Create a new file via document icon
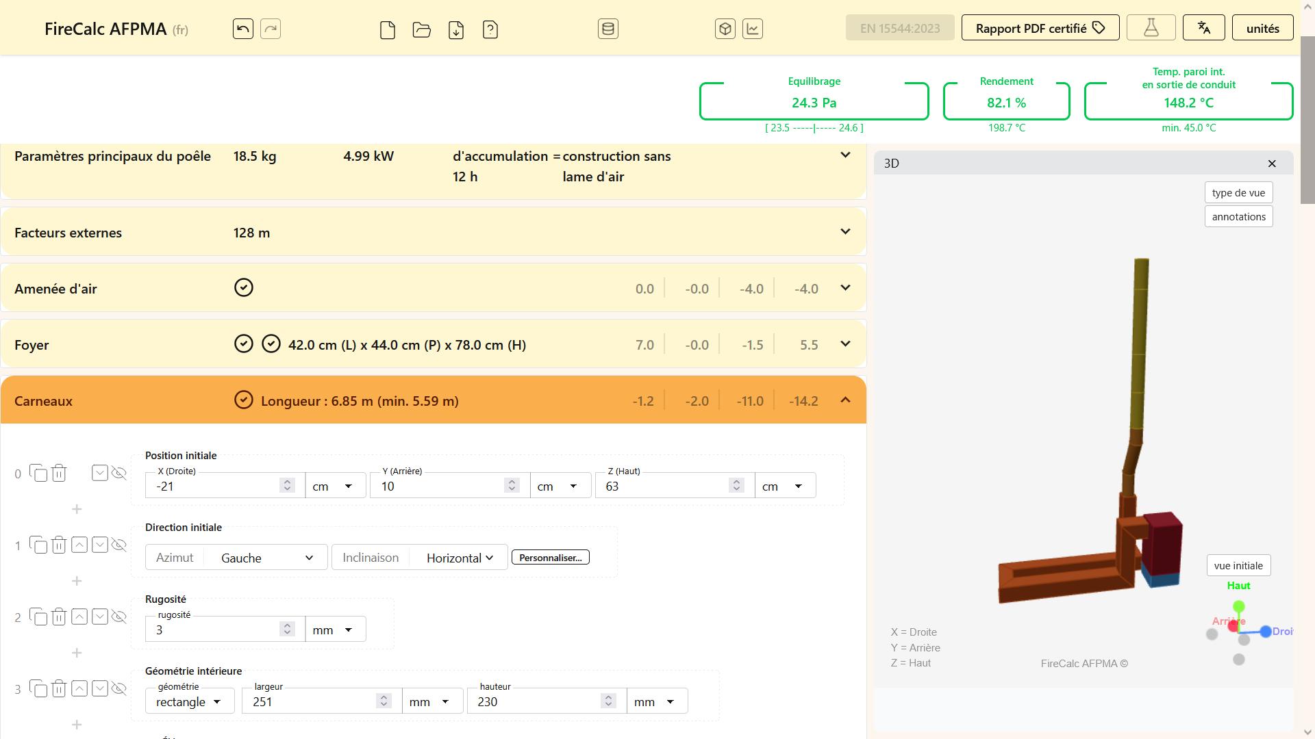This screenshot has height=739, width=1315. pyautogui.click(x=388, y=29)
